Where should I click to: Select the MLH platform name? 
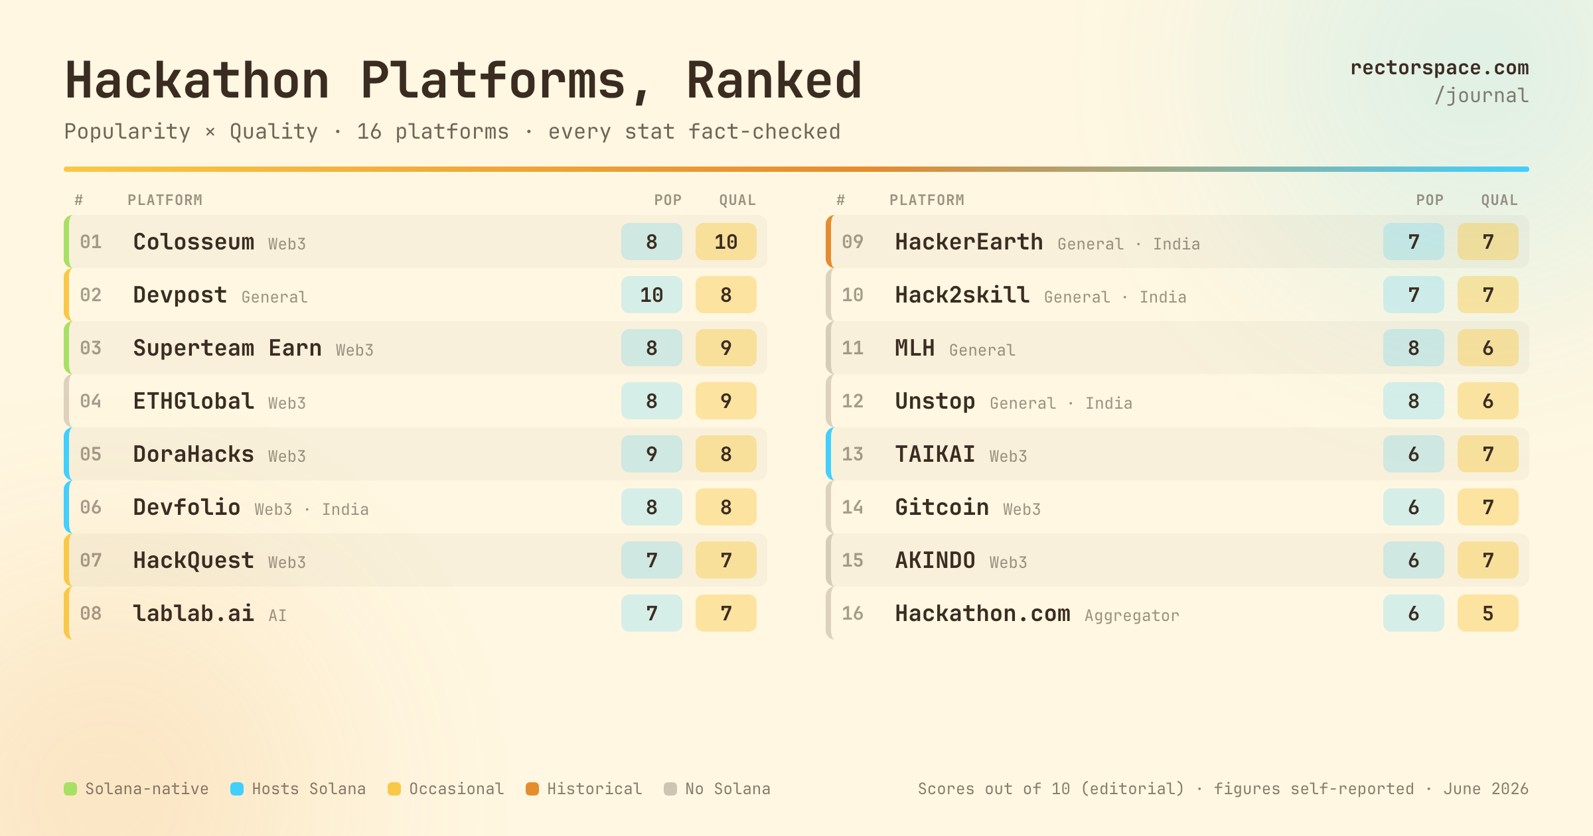(915, 348)
